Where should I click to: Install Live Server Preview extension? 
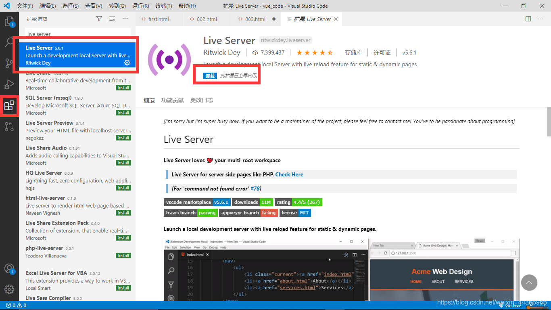click(x=123, y=138)
